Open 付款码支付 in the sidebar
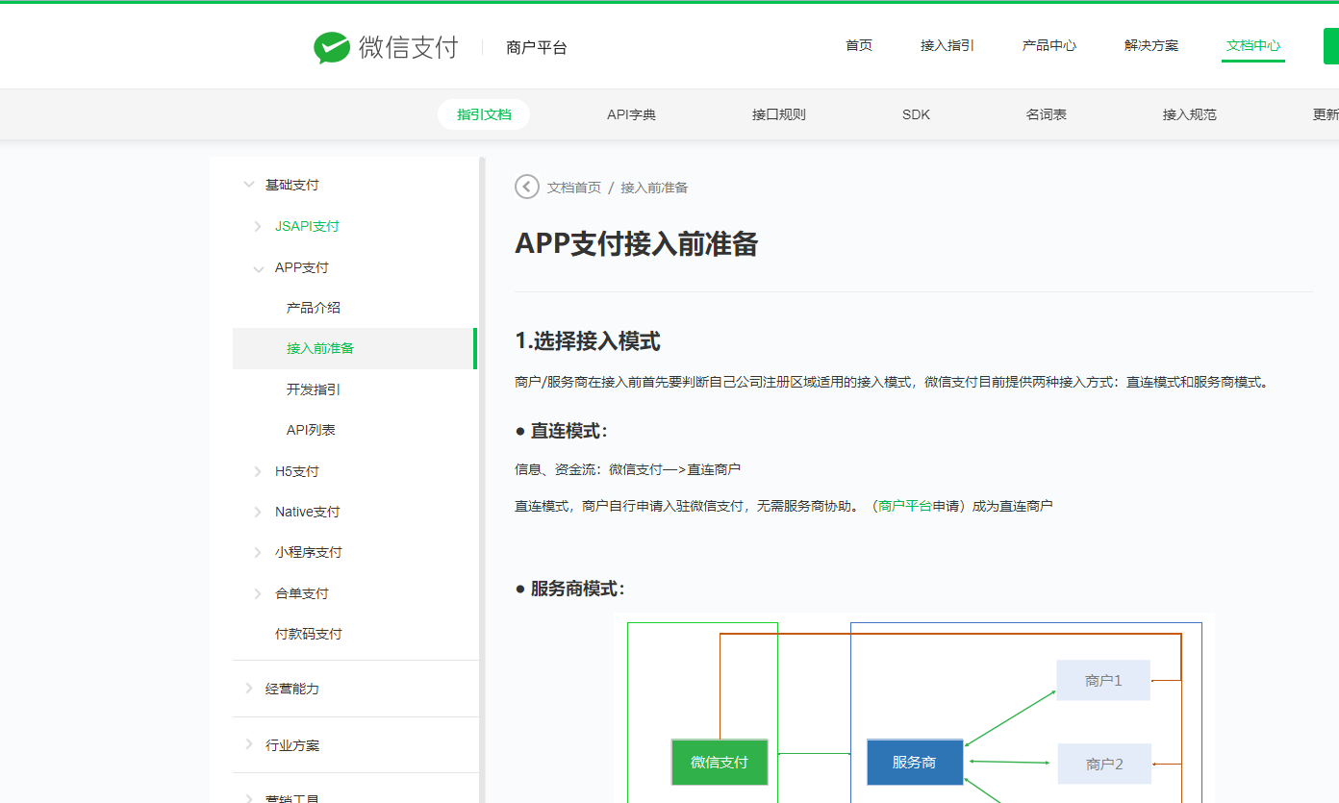 (309, 634)
